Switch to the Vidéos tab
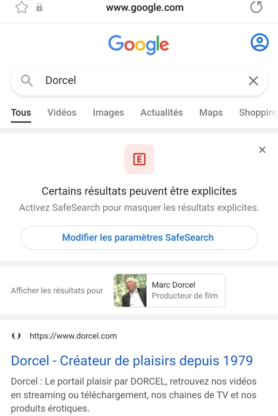 tap(62, 113)
